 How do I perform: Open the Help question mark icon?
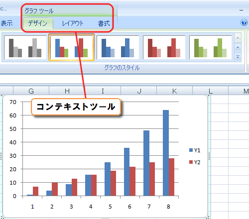click(x=244, y=22)
